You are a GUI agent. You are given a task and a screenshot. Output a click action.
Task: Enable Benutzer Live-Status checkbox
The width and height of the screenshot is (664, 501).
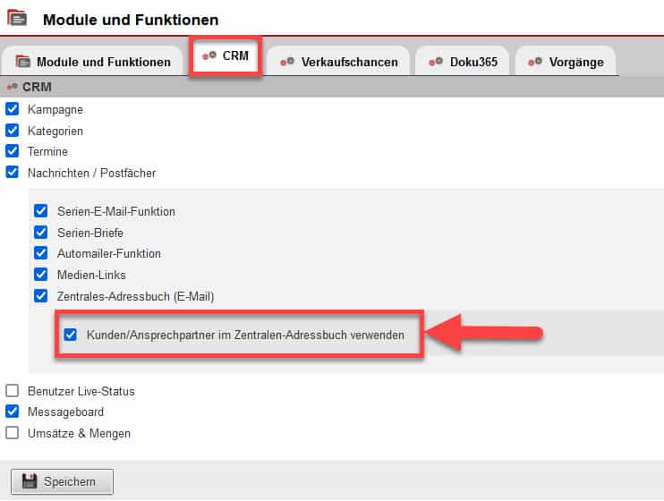tap(13, 391)
